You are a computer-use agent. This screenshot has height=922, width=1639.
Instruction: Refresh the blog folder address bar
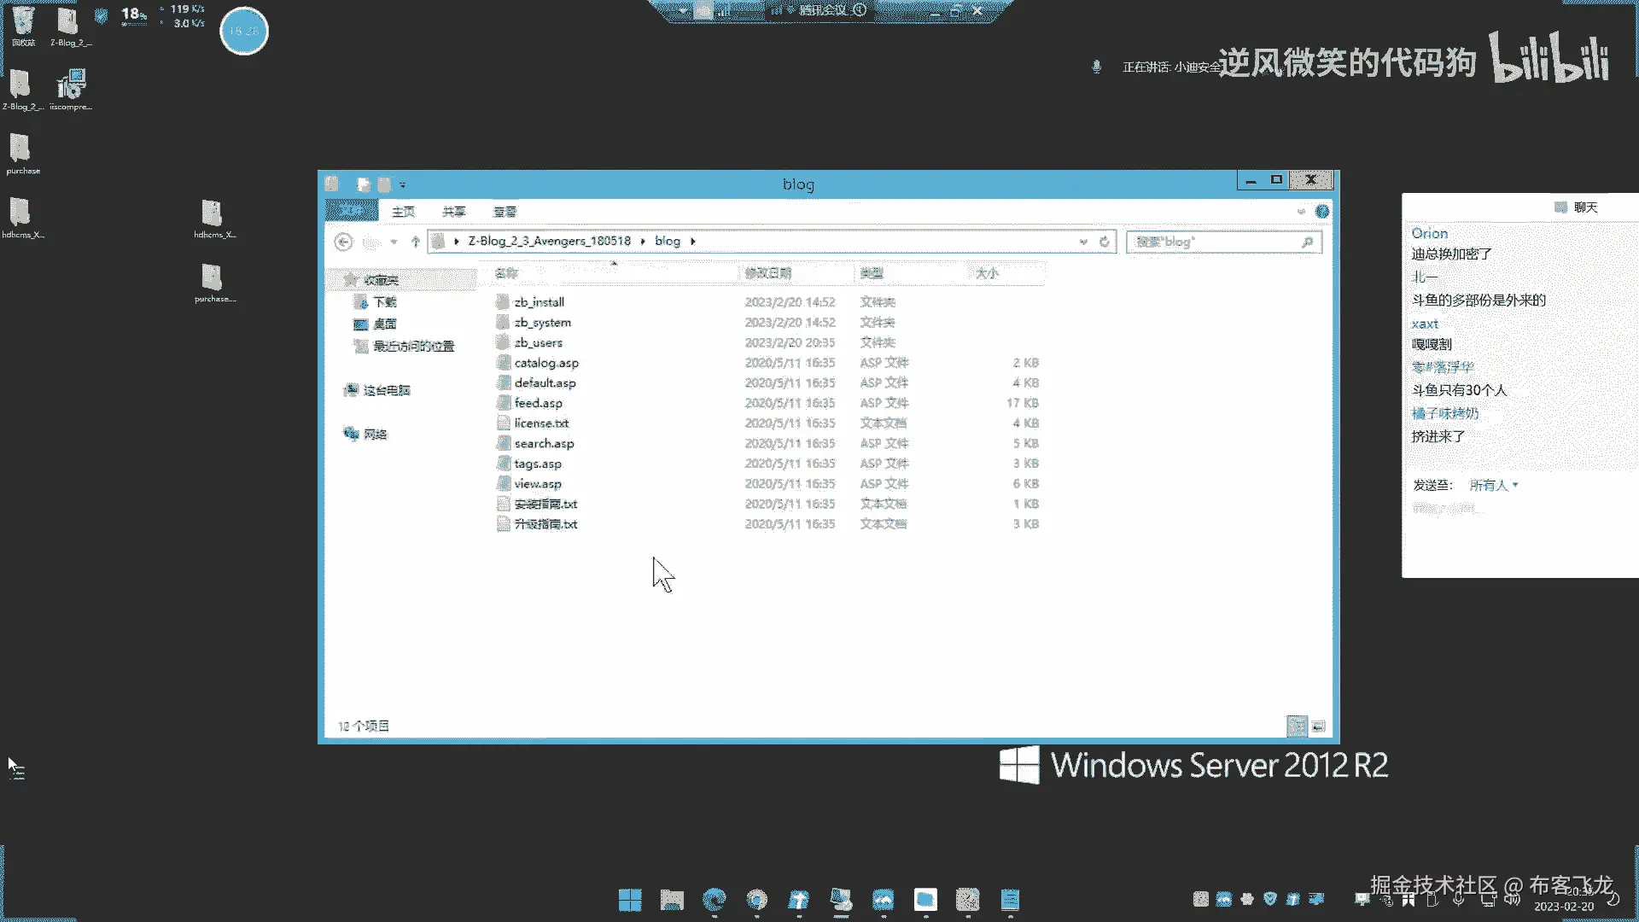[1104, 242]
